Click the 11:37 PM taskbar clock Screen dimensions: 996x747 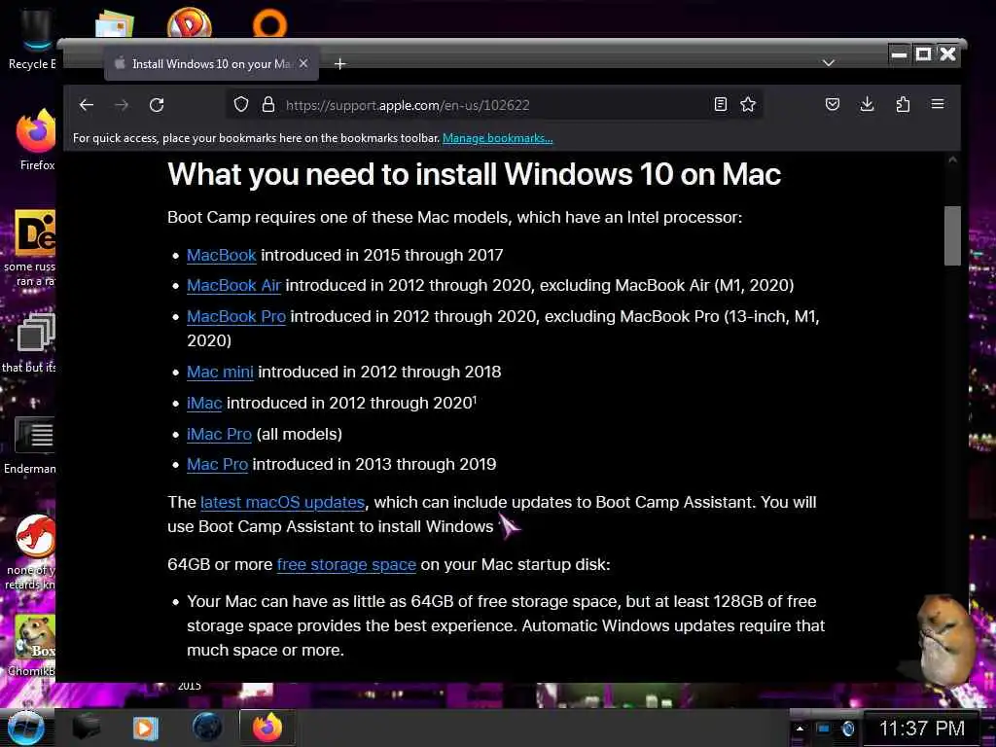[922, 729]
